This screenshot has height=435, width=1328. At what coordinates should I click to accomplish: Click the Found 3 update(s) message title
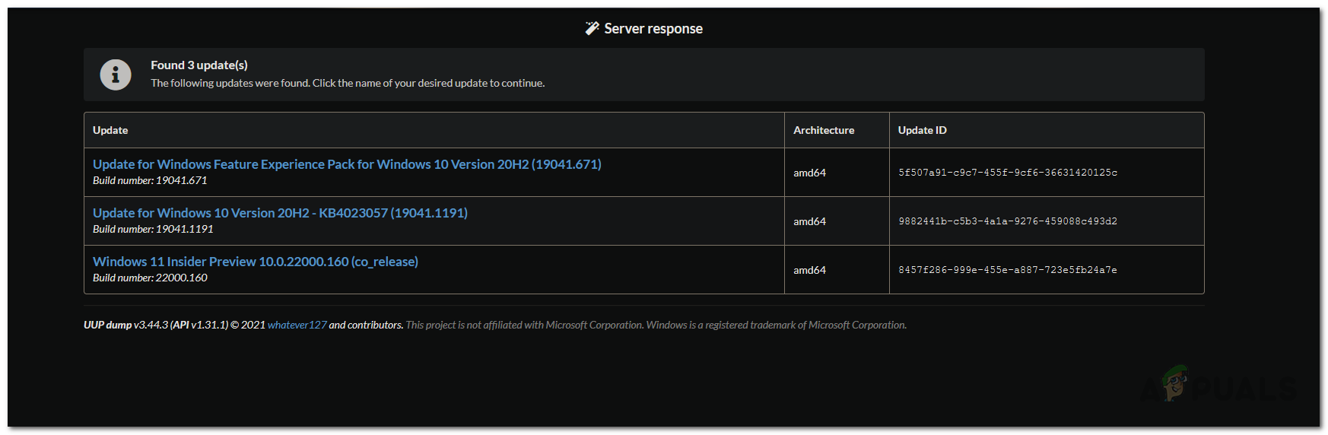point(199,65)
